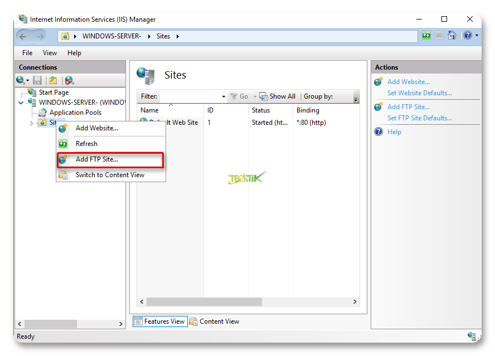495x356 pixels.
Task: Open the Filter box dropdown arrow
Action: pyautogui.click(x=224, y=96)
